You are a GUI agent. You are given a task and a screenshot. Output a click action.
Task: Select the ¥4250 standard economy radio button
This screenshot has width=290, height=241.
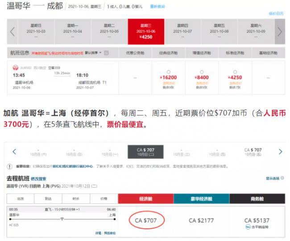click(235, 72)
